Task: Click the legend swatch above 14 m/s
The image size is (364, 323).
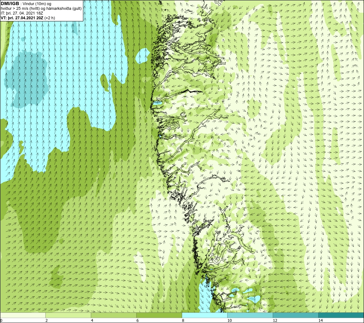Action: tap(341, 315)
